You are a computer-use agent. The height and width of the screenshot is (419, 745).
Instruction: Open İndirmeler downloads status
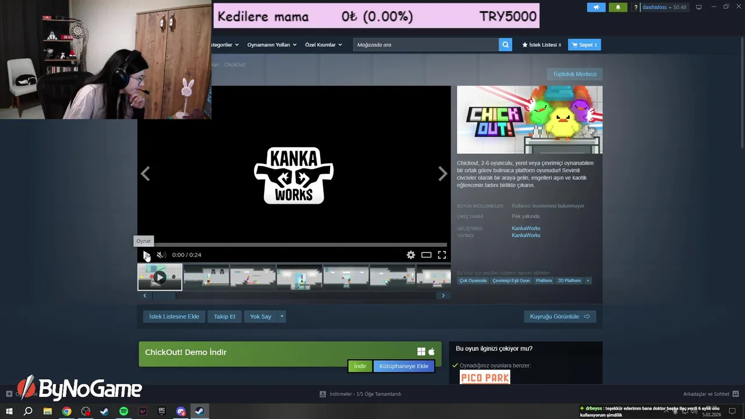(x=360, y=394)
